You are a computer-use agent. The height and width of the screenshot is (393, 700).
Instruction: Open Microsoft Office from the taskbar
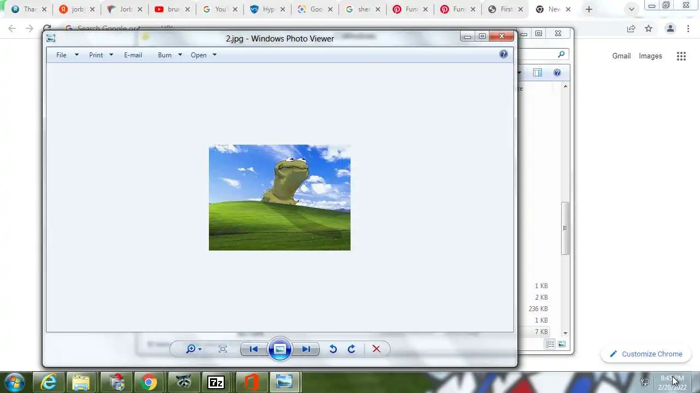coord(250,382)
